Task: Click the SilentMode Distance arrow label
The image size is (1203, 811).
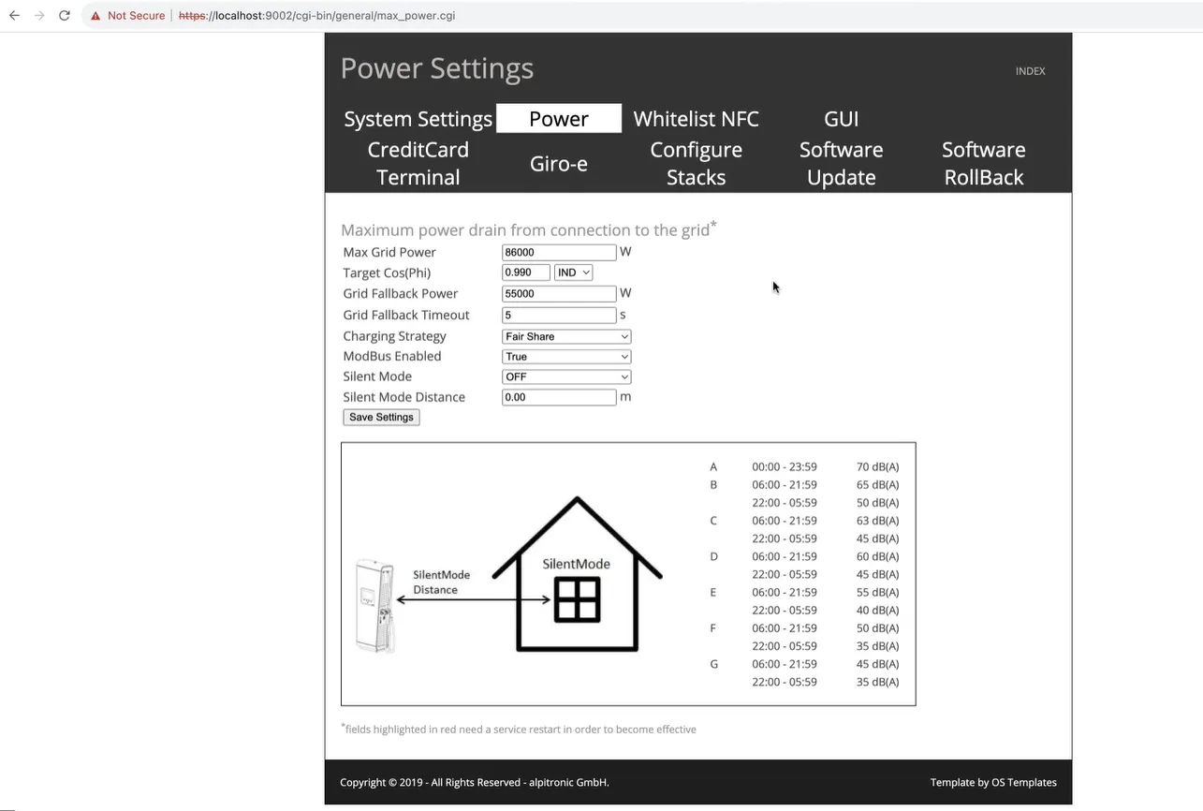Action: pos(441,582)
